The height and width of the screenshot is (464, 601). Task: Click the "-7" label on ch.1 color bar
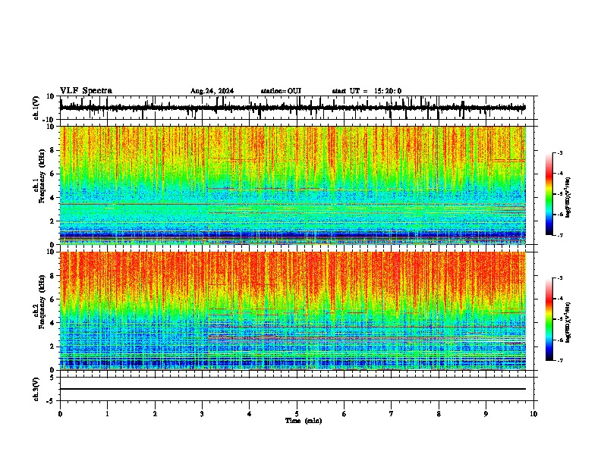pyautogui.click(x=560, y=235)
